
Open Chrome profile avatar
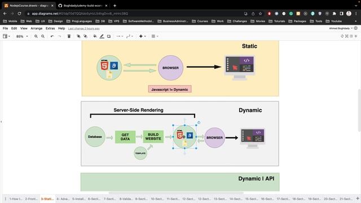pyautogui.click(x=349, y=14)
